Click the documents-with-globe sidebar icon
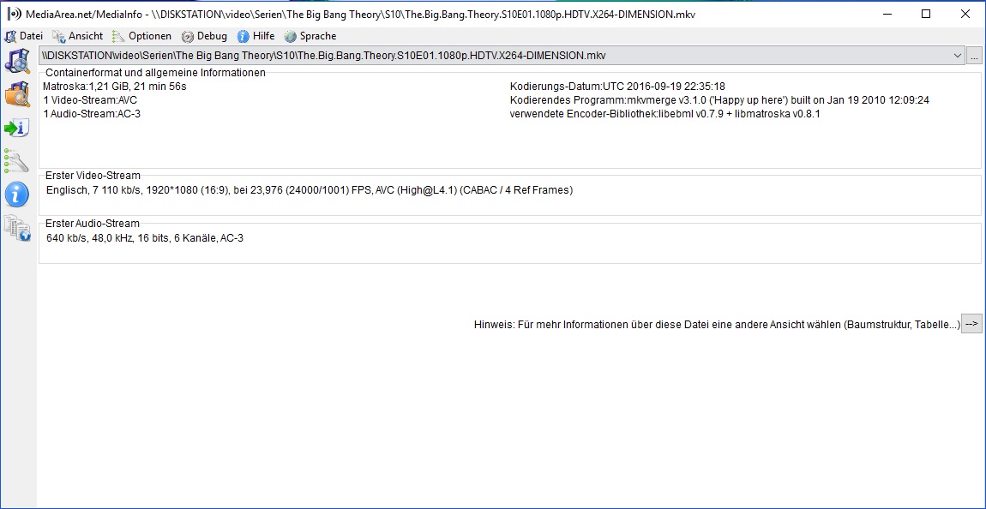This screenshot has width=986, height=509. (17, 228)
